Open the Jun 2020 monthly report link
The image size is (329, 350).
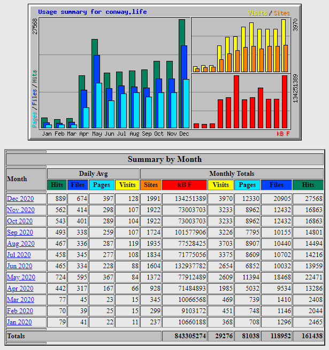pyautogui.click(x=19, y=266)
